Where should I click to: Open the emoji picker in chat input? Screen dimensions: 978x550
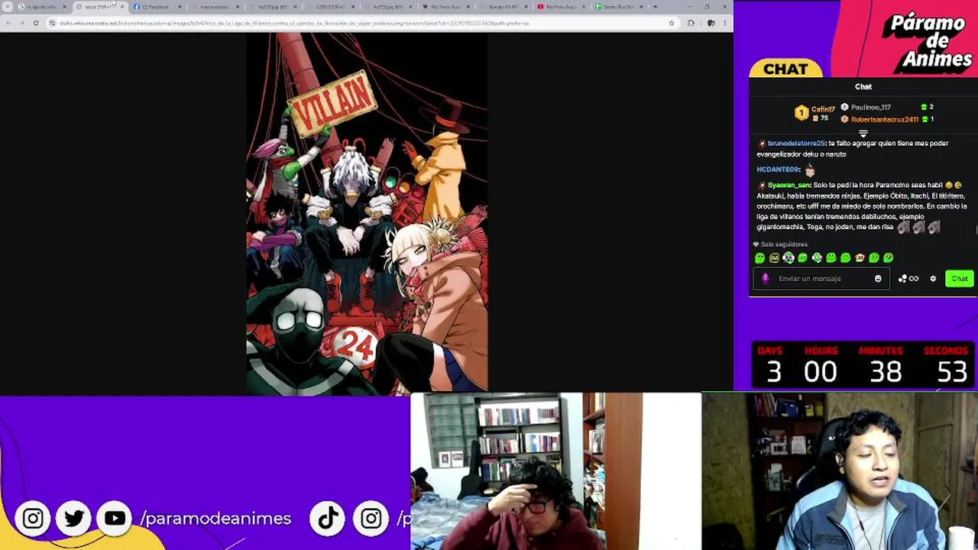pos(878,279)
